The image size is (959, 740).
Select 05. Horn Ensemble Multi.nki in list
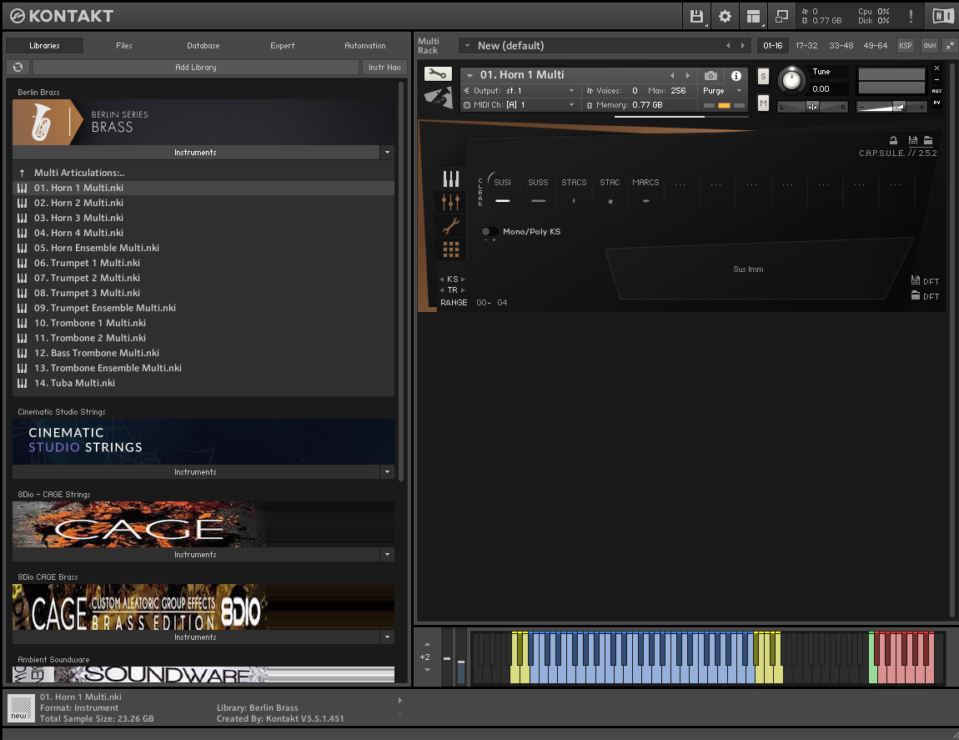pyautogui.click(x=203, y=248)
